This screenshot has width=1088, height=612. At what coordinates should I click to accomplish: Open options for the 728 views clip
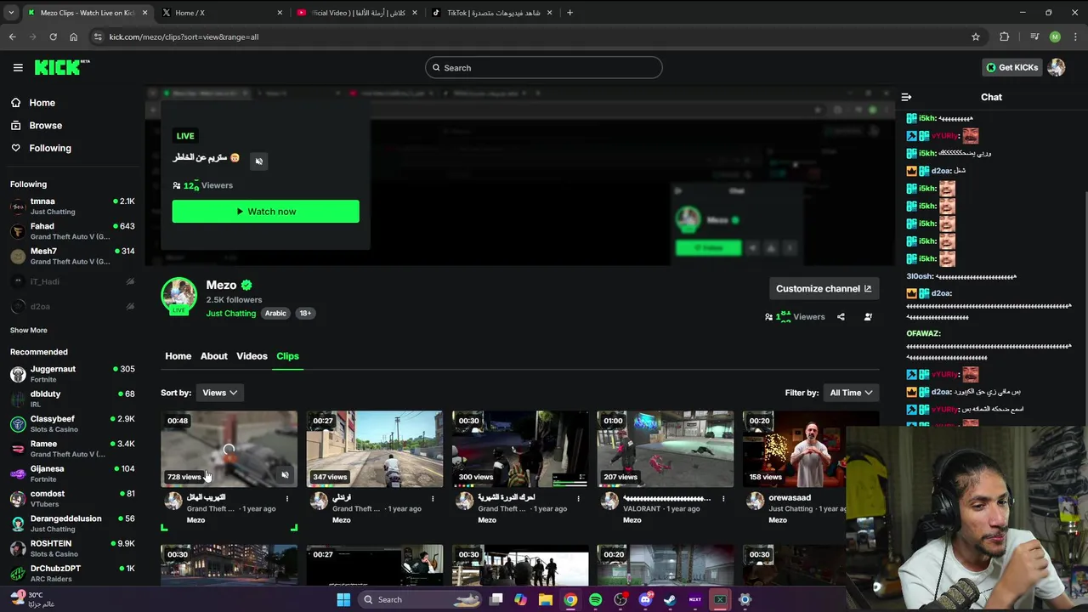coord(286,499)
